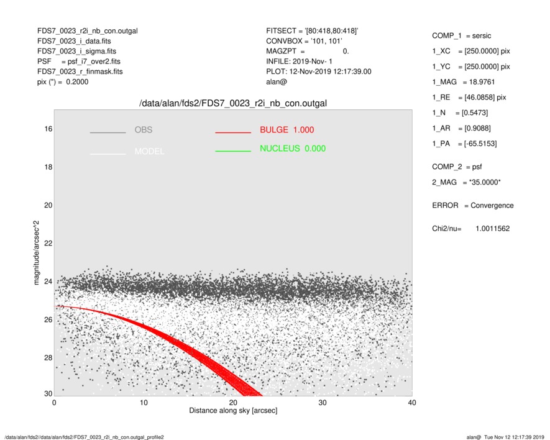Click the green NUCLEUS legend line

(233, 151)
